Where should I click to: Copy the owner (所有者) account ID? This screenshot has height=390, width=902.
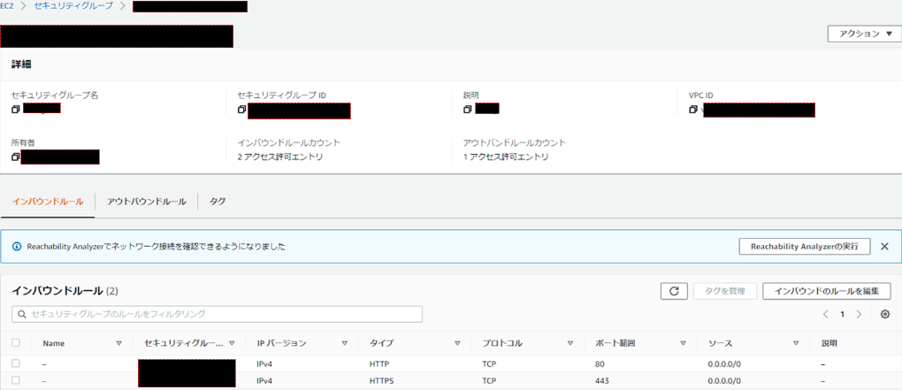(x=16, y=157)
